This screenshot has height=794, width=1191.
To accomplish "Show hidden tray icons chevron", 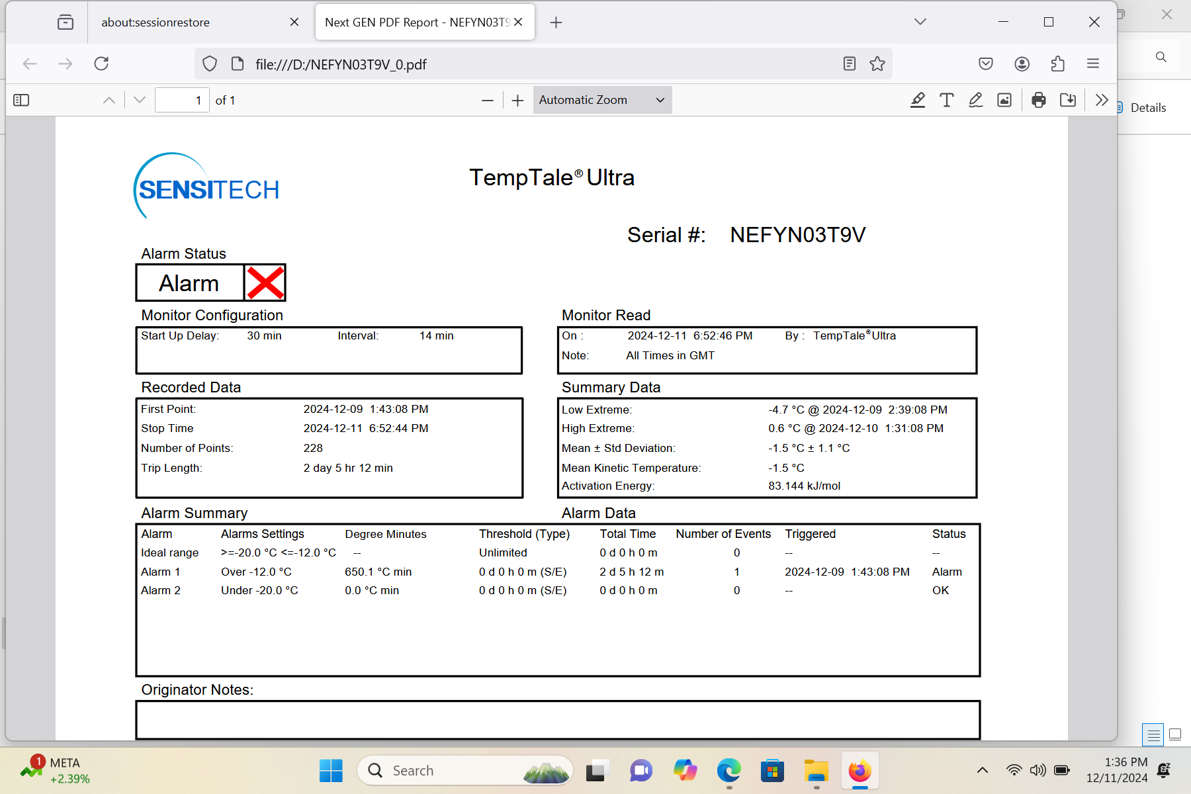I will pos(983,770).
